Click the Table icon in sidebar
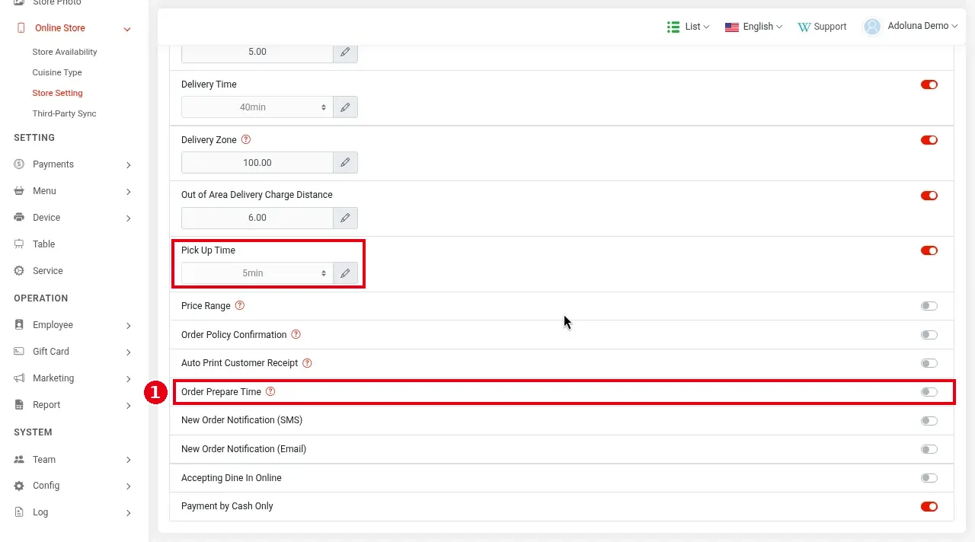Image resolution: width=975 pixels, height=542 pixels. coord(19,244)
